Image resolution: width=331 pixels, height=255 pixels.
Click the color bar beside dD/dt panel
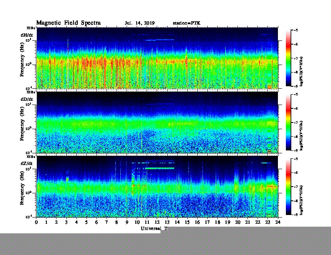(288, 122)
